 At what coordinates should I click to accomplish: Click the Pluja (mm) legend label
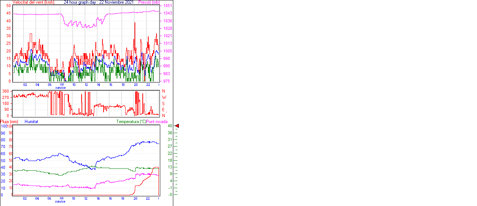click(x=9, y=122)
